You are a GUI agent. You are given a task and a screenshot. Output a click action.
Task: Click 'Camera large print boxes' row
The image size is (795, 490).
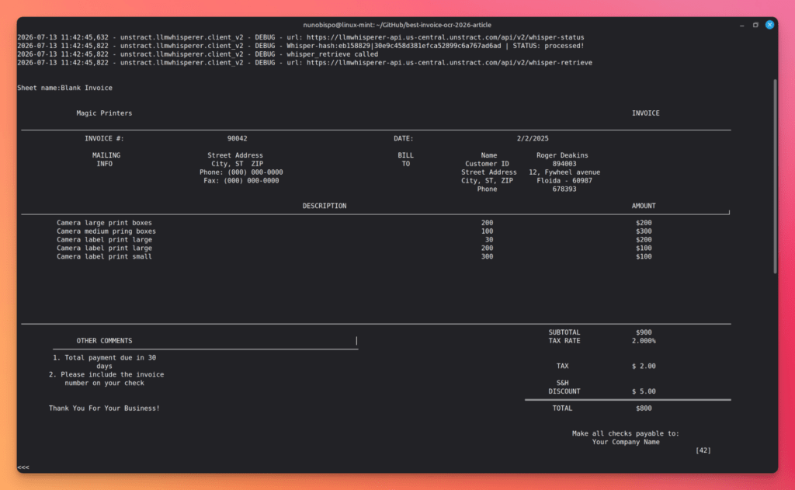(104, 223)
